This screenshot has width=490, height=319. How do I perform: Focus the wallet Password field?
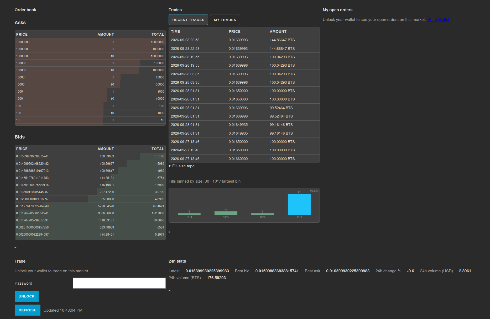pyautogui.click(x=119, y=283)
